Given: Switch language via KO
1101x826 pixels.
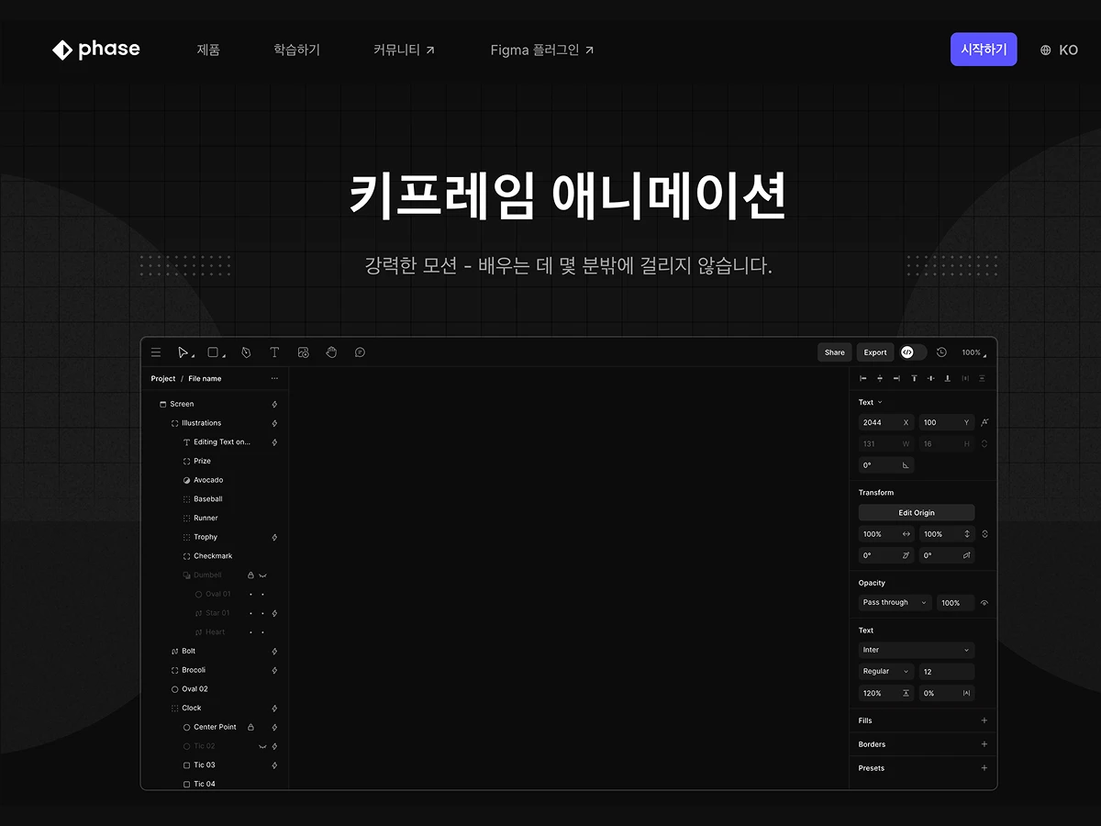Looking at the screenshot, I should coord(1068,50).
